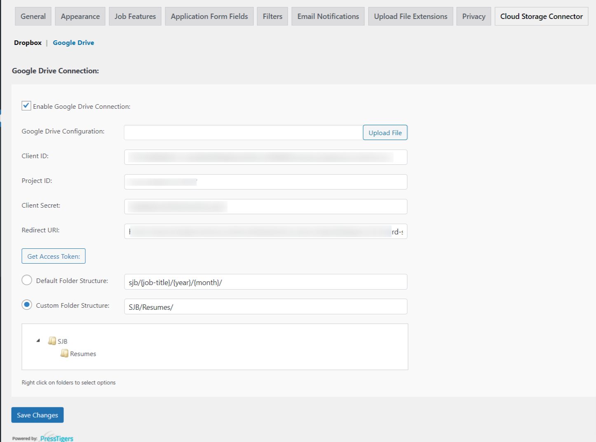This screenshot has height=442, width=596.
Task: Click the Redirect URI input field
Action: pyautogui.click(x=265, y=231)
